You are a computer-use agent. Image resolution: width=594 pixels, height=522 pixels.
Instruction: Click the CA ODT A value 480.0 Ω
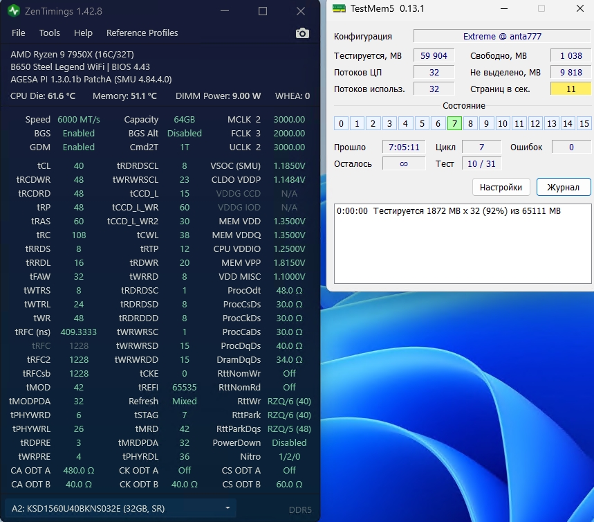tap(78, 470)
